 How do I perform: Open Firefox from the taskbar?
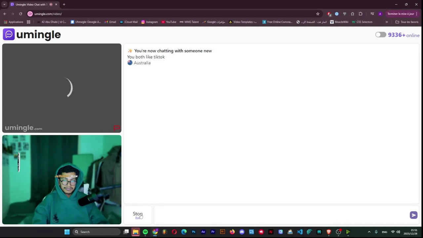pyautogui.click(x=232, y=232)
